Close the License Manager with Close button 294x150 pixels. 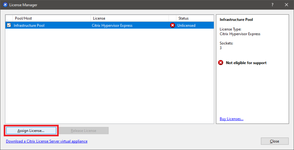pos(275,141)
